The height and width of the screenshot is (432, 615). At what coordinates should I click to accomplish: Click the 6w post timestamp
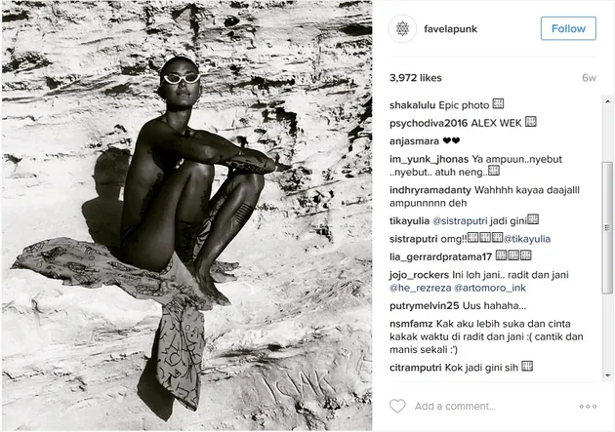[589, 78]
